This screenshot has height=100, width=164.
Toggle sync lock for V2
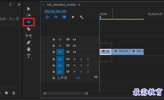pos(68,46)
